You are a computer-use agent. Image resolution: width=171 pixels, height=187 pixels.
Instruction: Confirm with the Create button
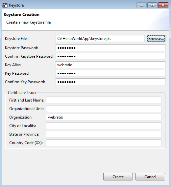coord(118,177)
